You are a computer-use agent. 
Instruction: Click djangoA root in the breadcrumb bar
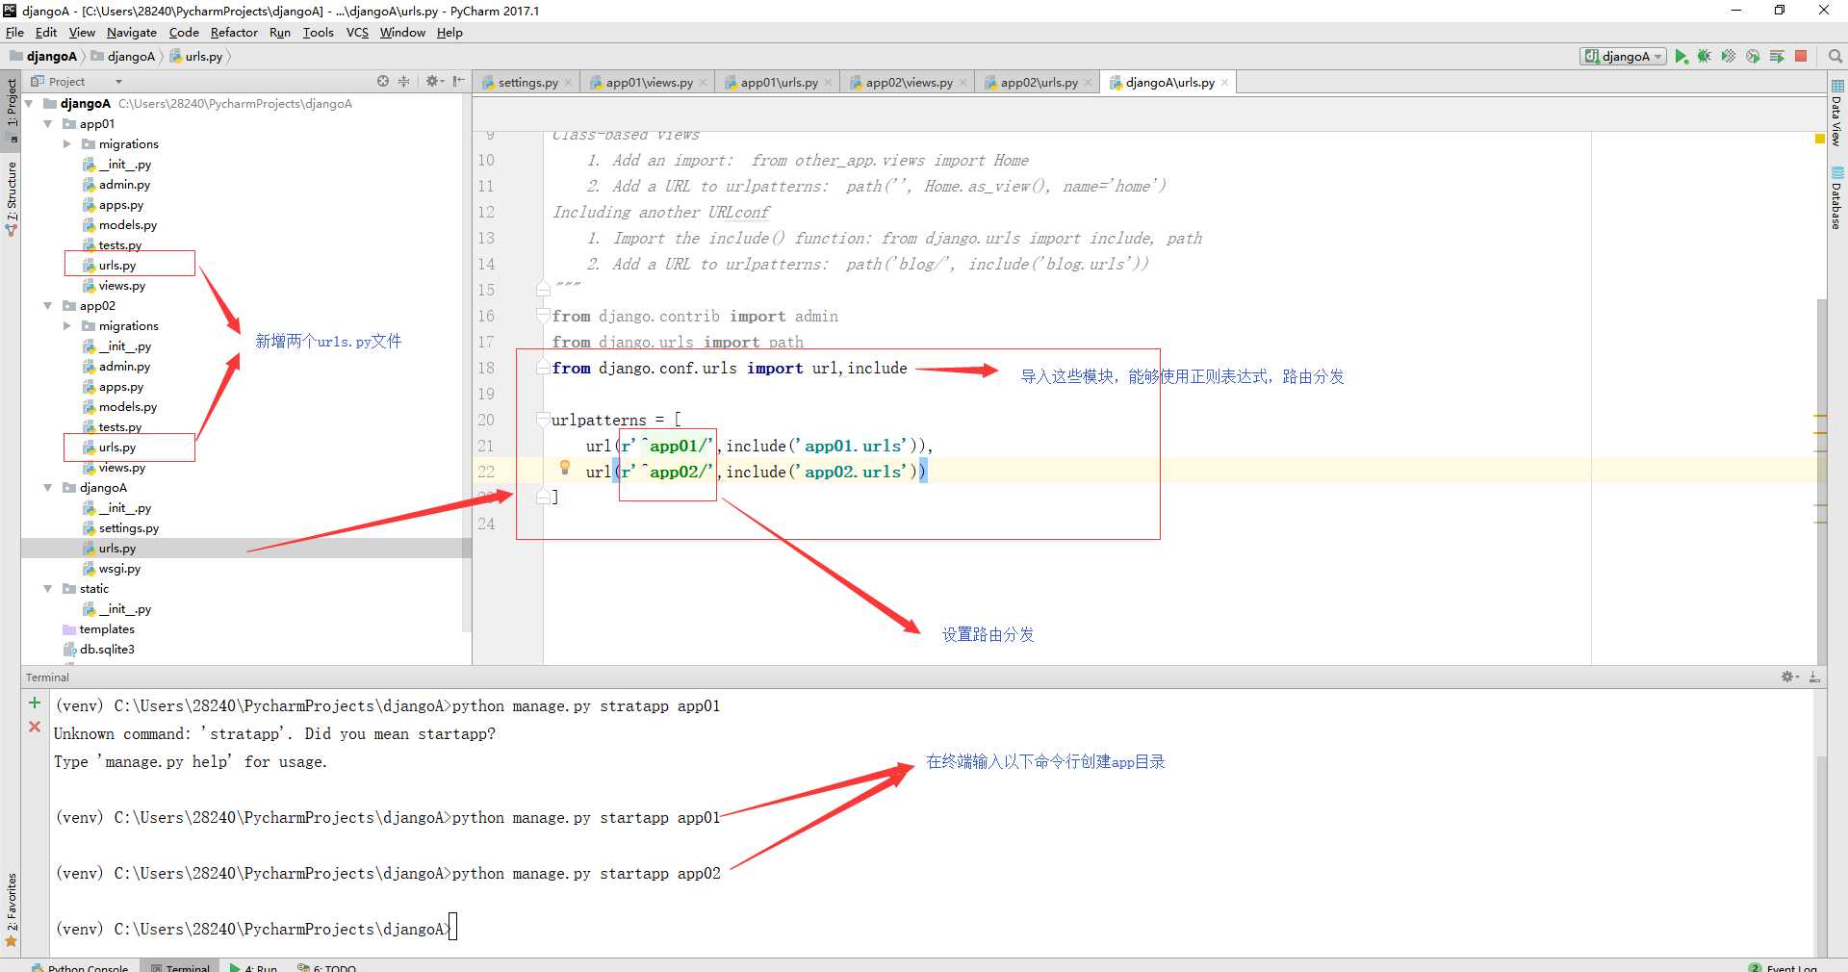pyautogui.click(x=44, y=57)
